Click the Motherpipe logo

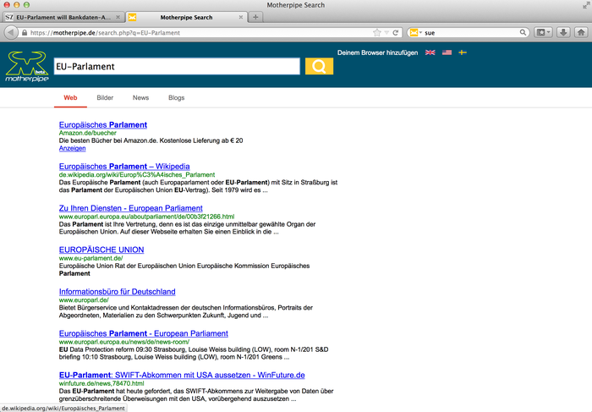point(27,67)
